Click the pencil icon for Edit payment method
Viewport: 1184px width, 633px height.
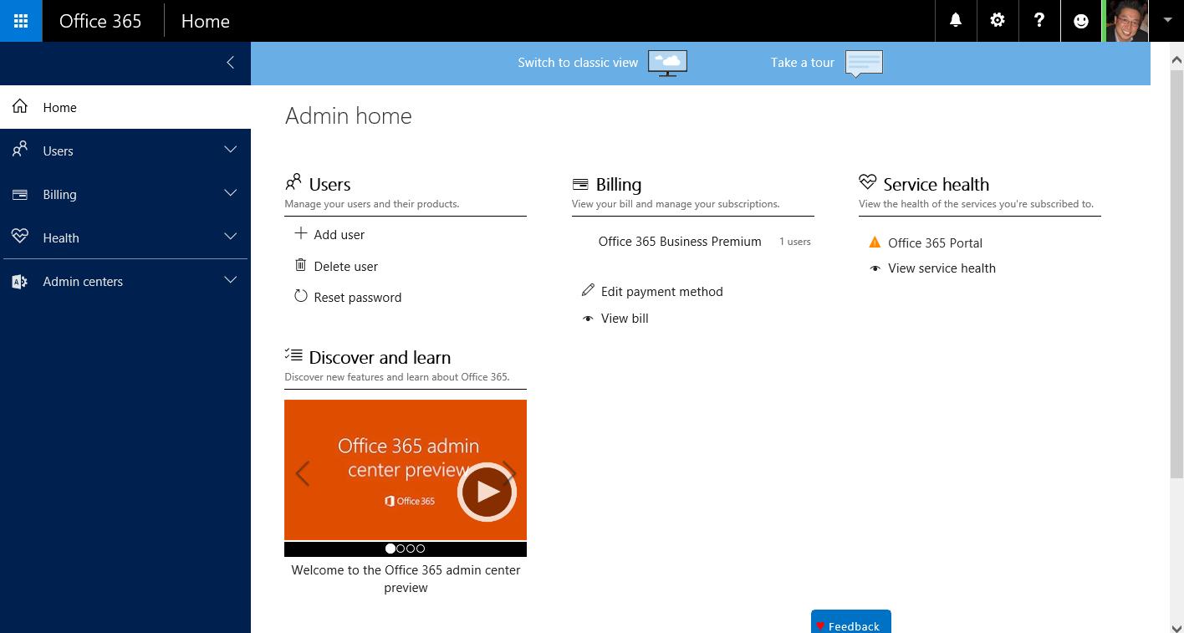point(588,290)
